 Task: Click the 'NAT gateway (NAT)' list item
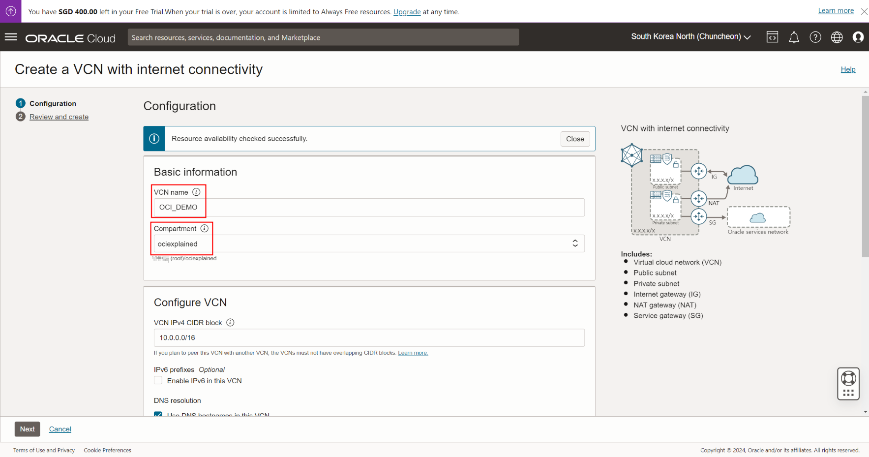[665, 305]
